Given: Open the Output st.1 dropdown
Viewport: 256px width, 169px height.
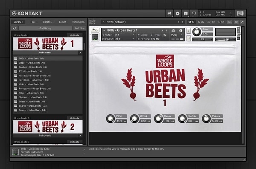Looking at the screenshot, I should (118, 35).
